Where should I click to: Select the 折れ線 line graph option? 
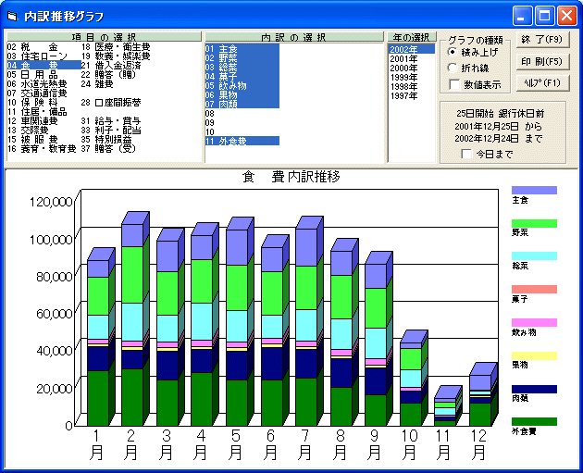click(452, 68)
